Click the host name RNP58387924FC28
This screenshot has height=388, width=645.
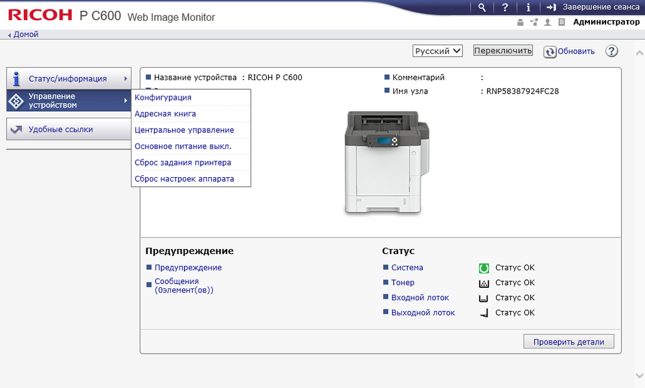(x=523, y=91)
